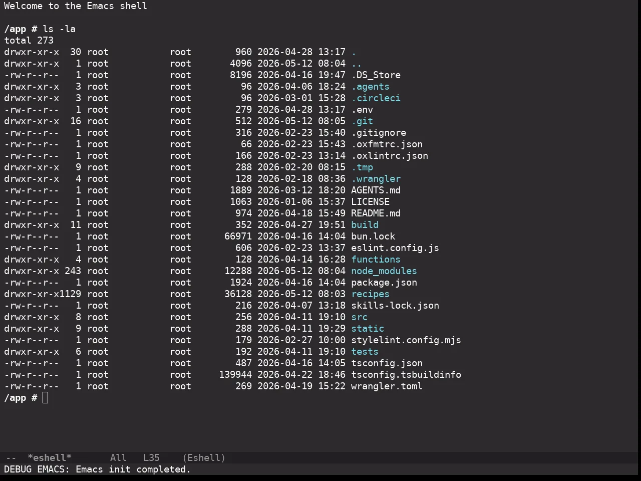
Task: Click the 'Emacs init completed' echo message
Action: (133, 469)
